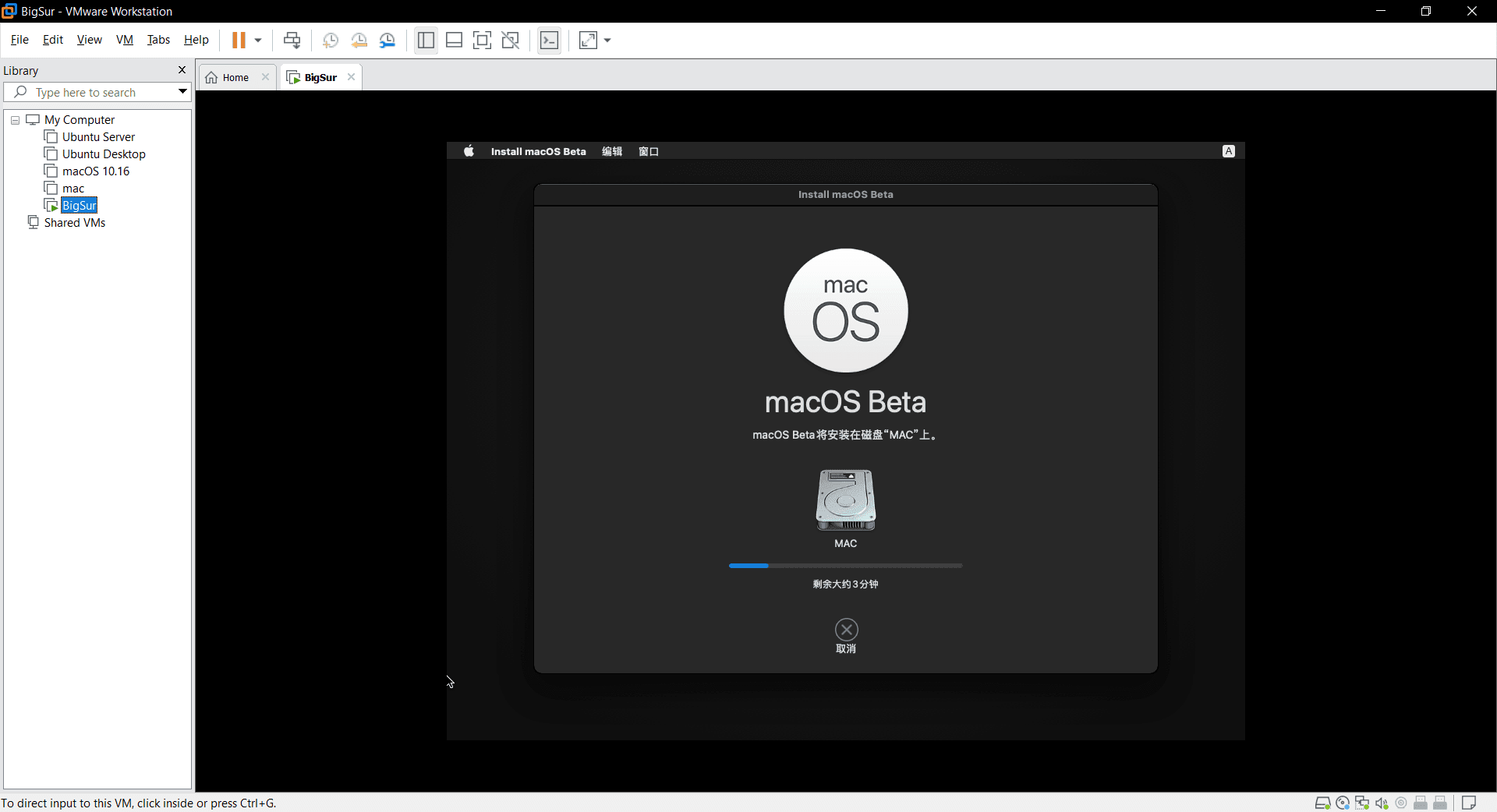This screenshot has height=812, width=1497.
Task: Close the BigSur tab
Action: [352, 77]
